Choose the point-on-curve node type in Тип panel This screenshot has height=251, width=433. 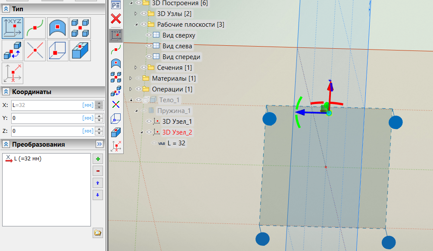(35, 28)
